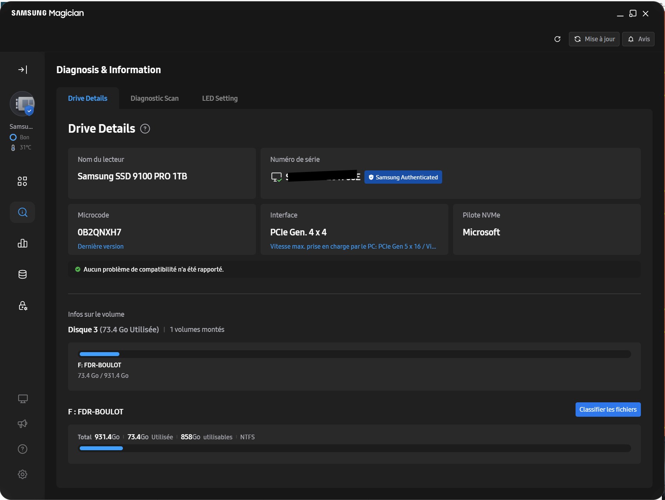Click the Drive Details help icon
665x500 pixels.
(145, 129)
